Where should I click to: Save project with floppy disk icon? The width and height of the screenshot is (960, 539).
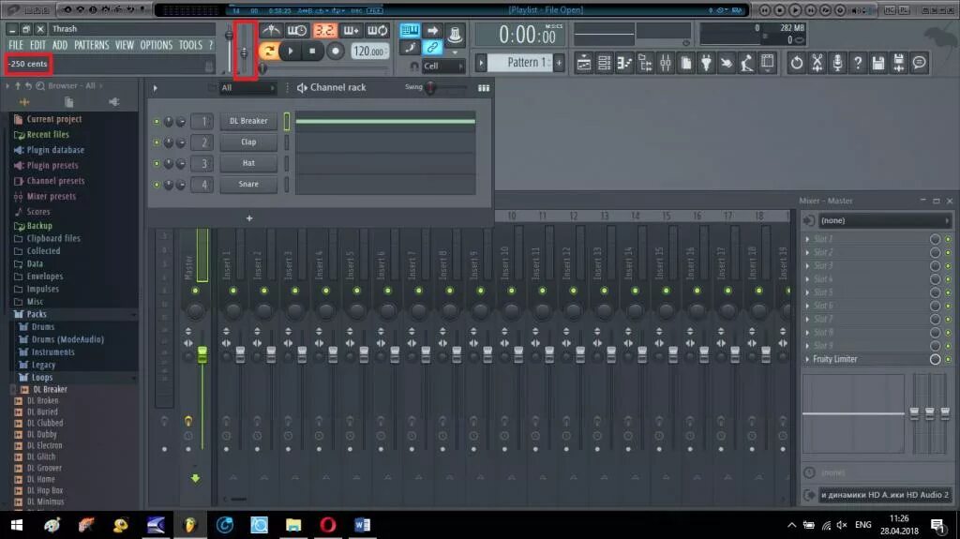point(877,63)
